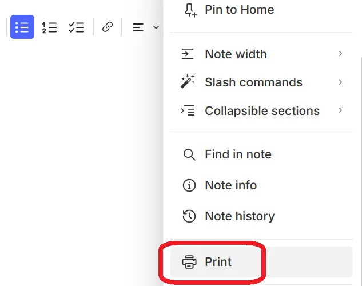Open Note history
Image resolution: width=362 pixels, height=286 pixels.
[x=261, y=216]
